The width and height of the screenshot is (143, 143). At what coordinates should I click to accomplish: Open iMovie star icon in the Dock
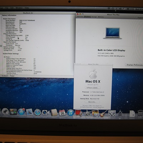[87, 113]
